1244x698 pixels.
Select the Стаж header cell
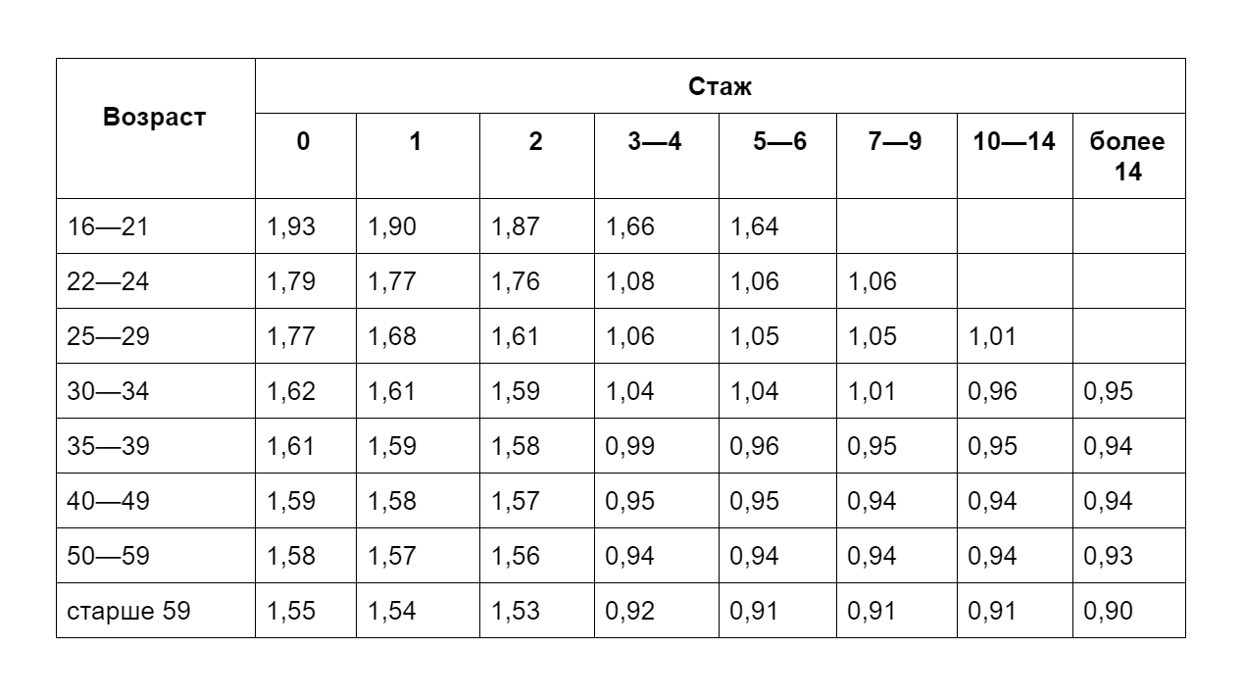click(721, 86)
